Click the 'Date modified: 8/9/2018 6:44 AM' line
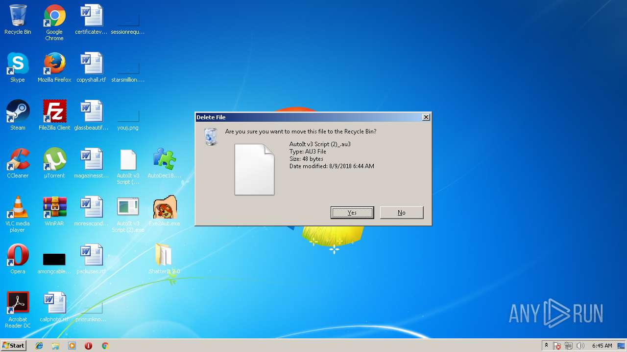Viewport: 627px width, 352px height. point(332,166)
